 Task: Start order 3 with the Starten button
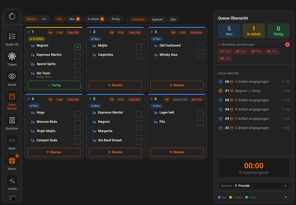tap(177, 85)
